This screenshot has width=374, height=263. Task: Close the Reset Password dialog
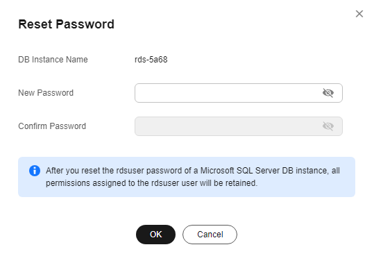tap(359, 14)
